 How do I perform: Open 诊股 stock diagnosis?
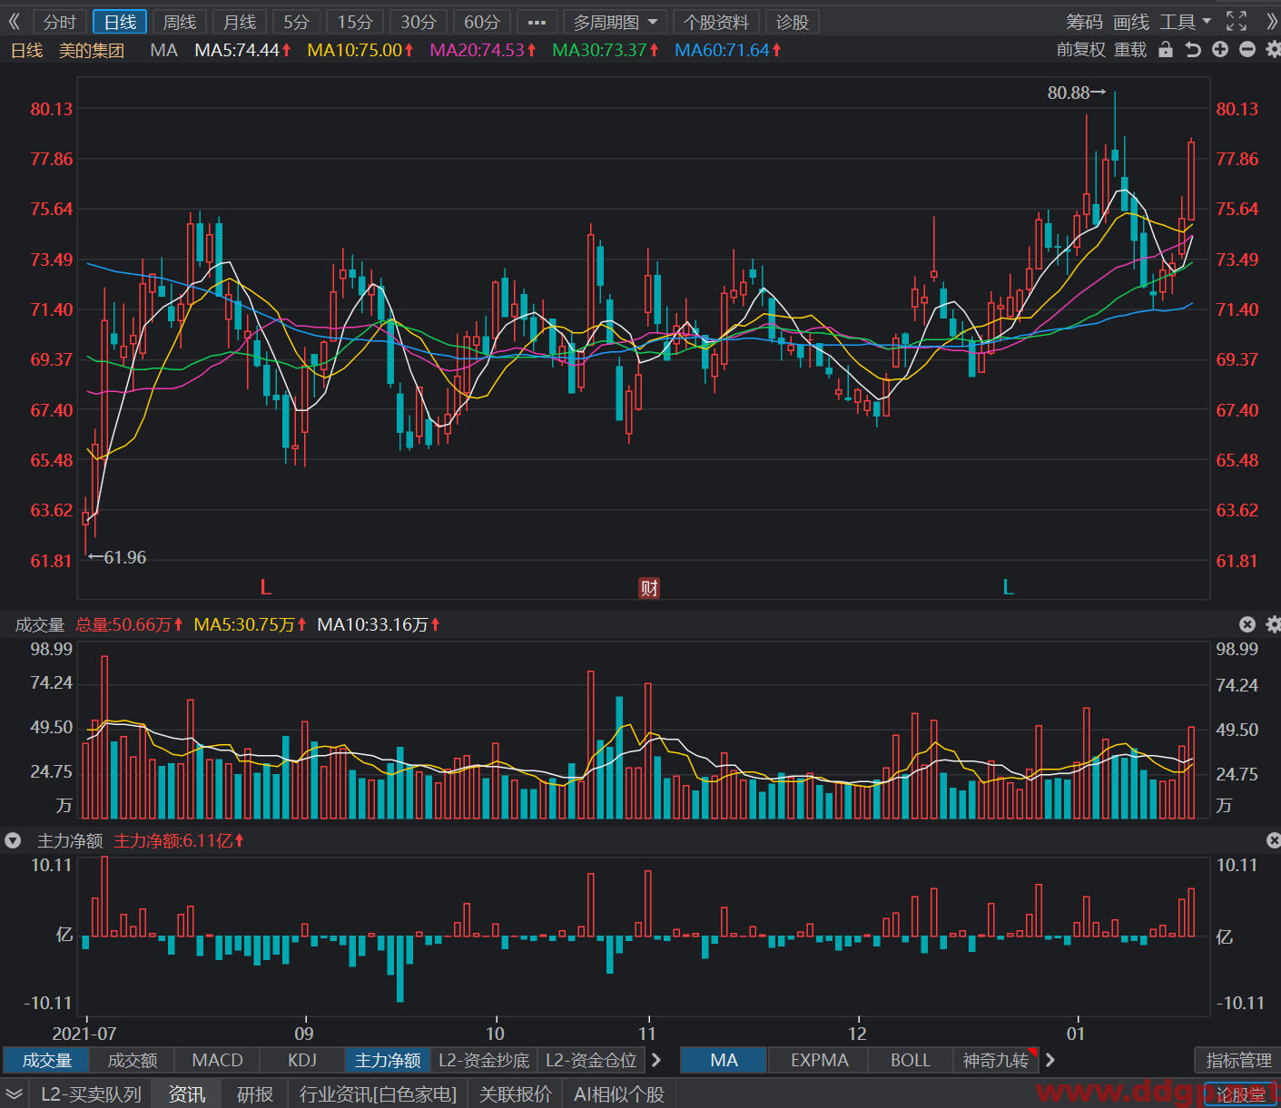pos(793,22)
